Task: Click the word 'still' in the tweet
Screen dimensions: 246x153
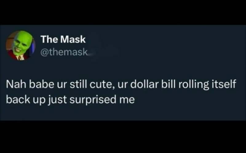Action: click(x=78, y=84)
